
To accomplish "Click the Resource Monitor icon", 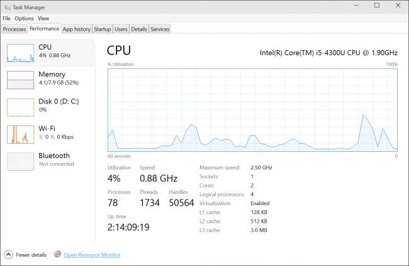I will [58, 255].
